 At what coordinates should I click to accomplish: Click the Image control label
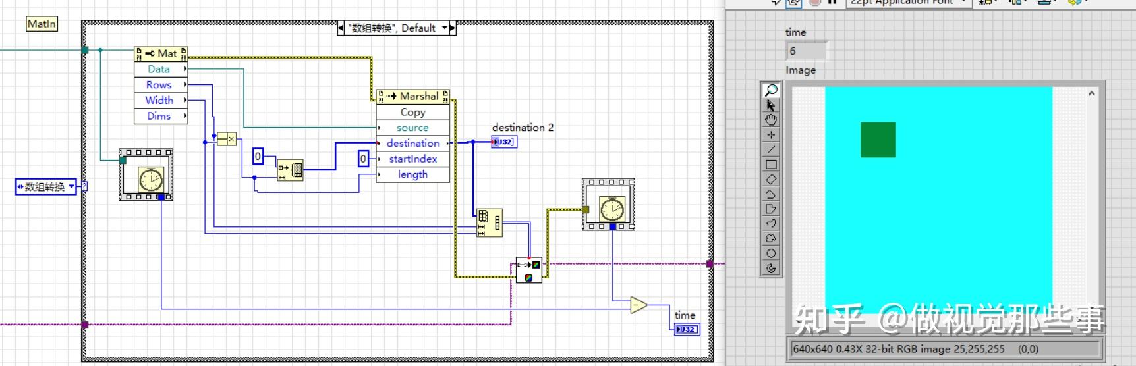pos(801,70)
